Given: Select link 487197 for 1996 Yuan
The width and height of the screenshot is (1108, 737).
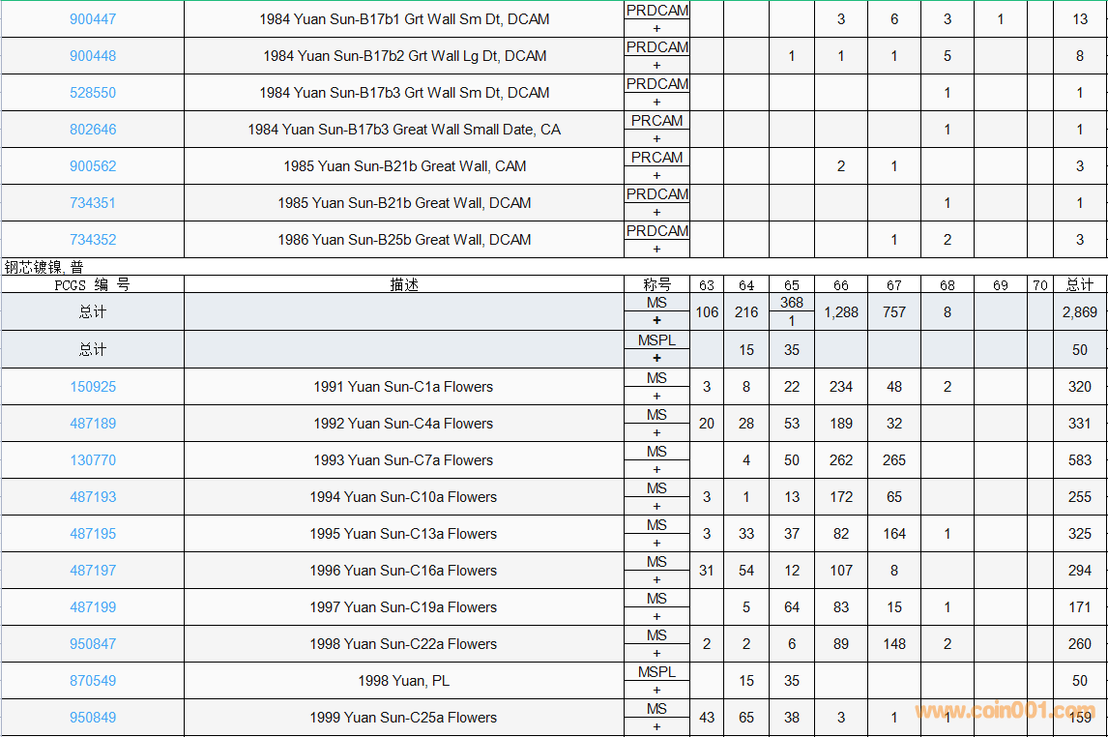Looking at the screenshot, I should point(93,571).
